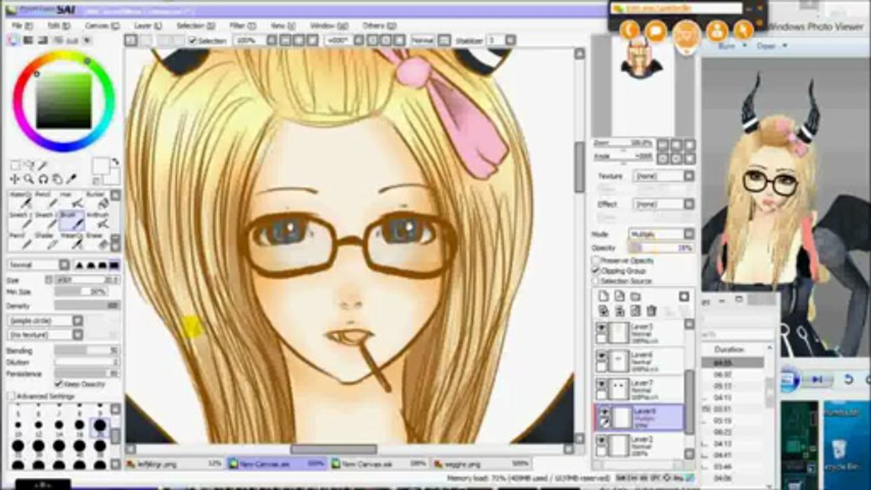The image size is (871, 490).
Task: Open the Burn dropdown in Photo Viewer
Action: click(732, 46)
